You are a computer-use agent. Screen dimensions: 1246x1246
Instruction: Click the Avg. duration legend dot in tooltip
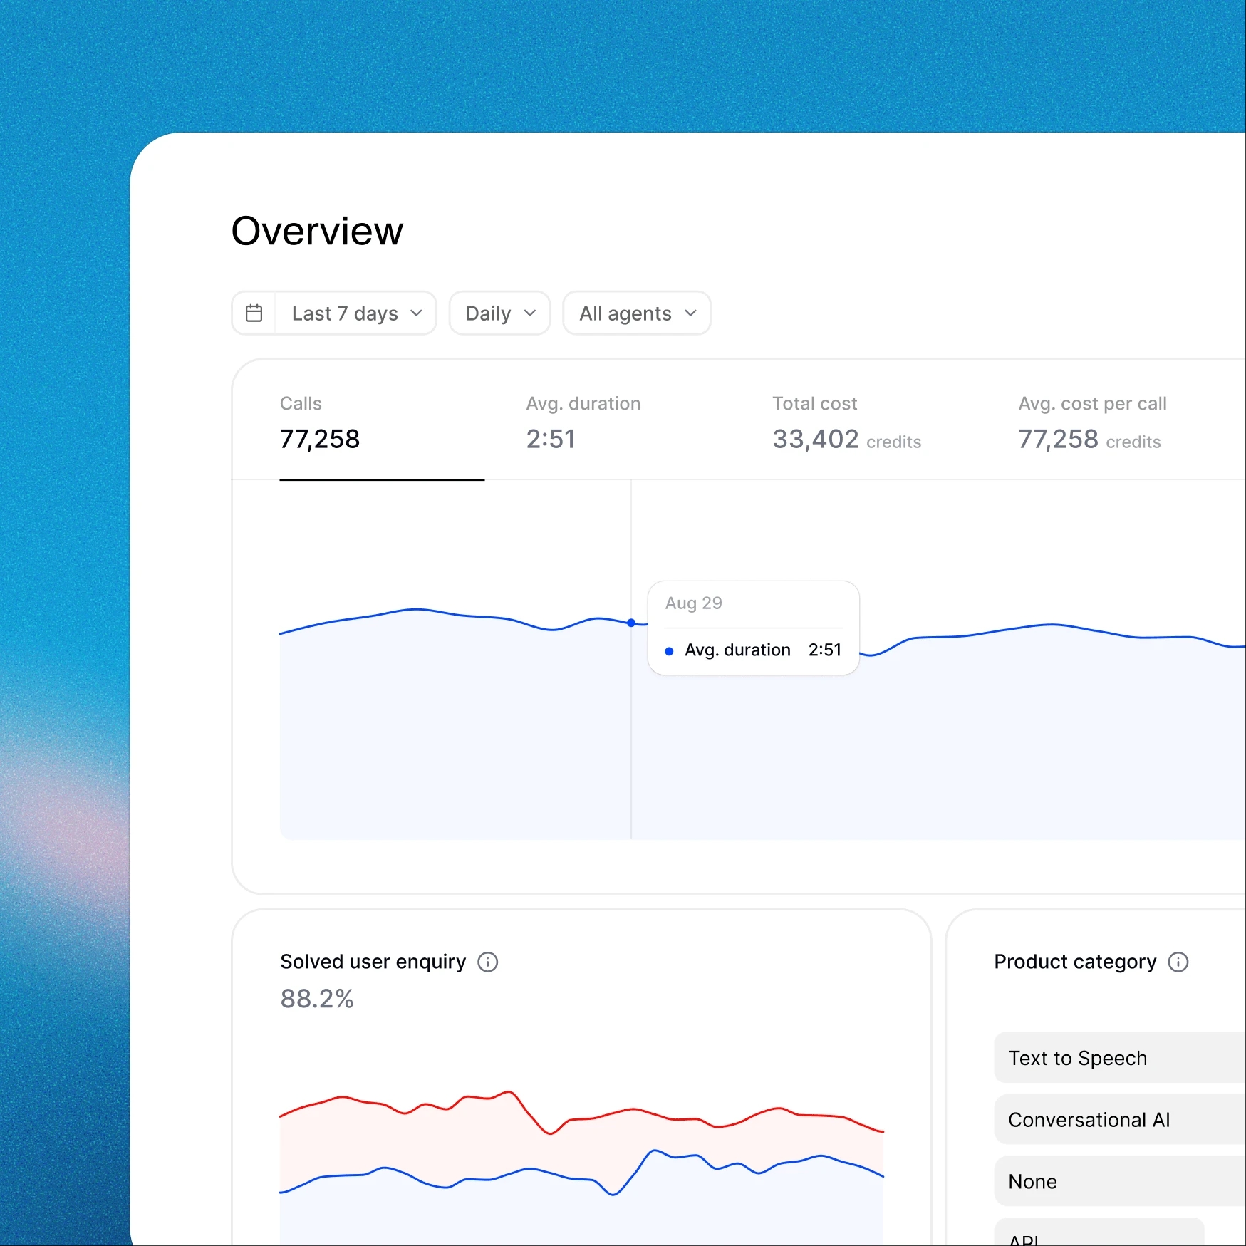tap(669, 650)
